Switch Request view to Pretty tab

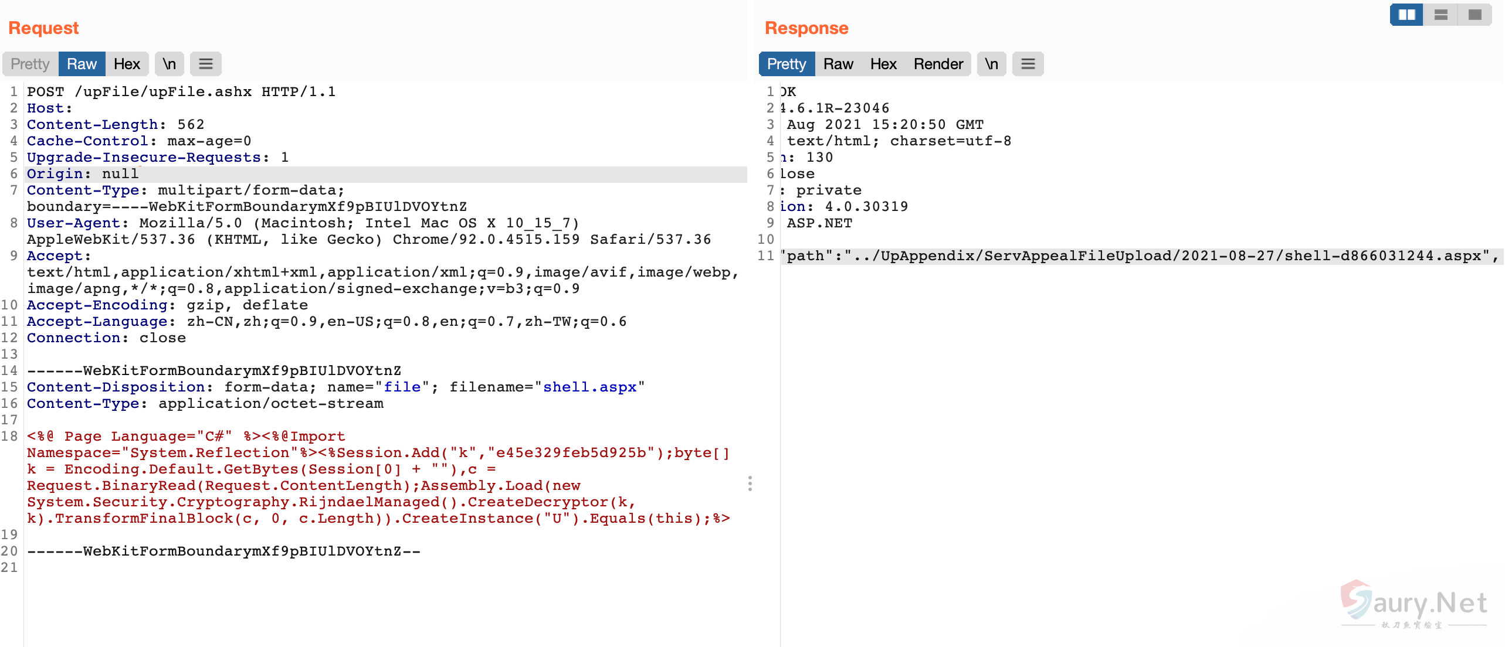(x=30, y=64)
